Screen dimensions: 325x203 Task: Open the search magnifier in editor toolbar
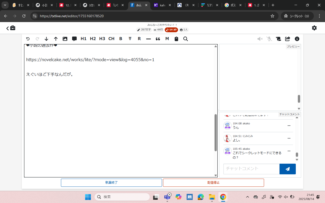pos(186,39)
